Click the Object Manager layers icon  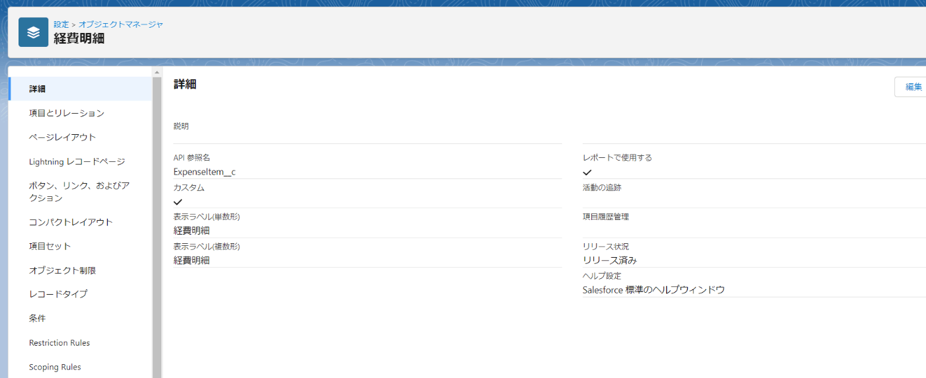coord(33,32)
